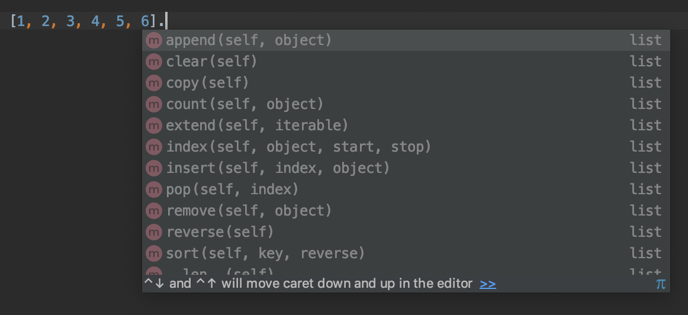Pick the copy(self) suggestion
This screenshot has height=315, width=688.
tap(208, 83)
